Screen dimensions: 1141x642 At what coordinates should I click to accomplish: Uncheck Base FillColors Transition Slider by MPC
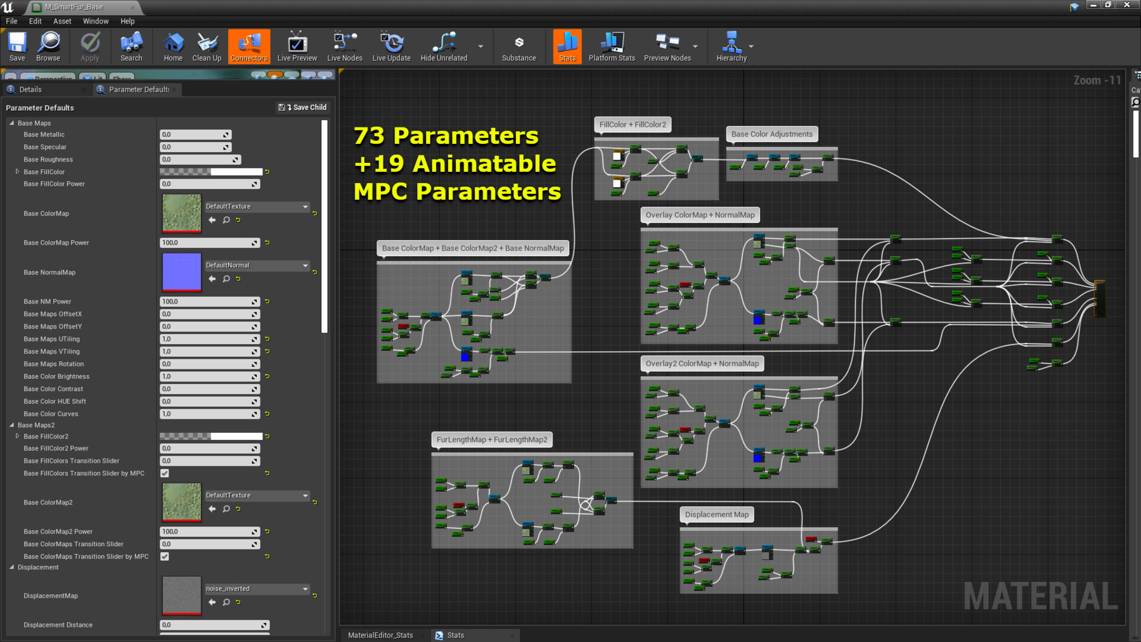tap(165, 473)
